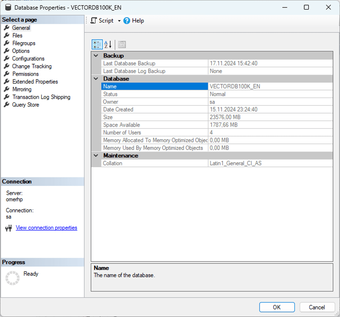Open the Transaction Log Shipping page
This screenshot has height=317, width=340.
[x=41, y=97]
